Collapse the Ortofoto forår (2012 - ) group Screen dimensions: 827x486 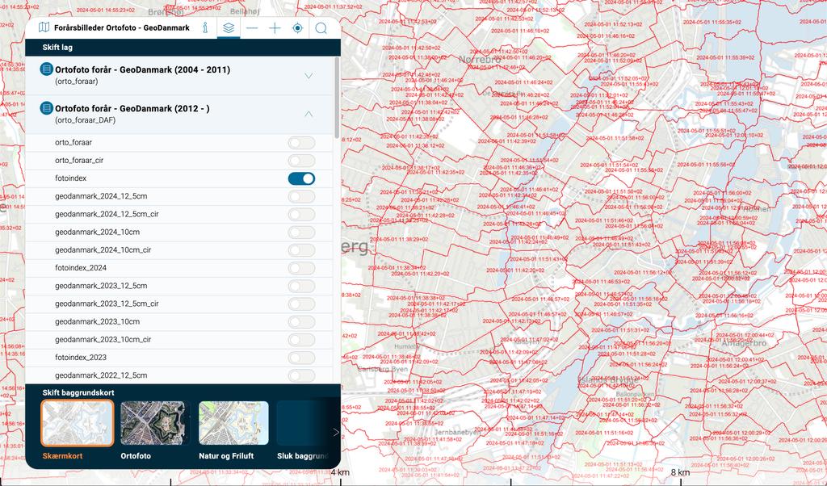[309, 114]
